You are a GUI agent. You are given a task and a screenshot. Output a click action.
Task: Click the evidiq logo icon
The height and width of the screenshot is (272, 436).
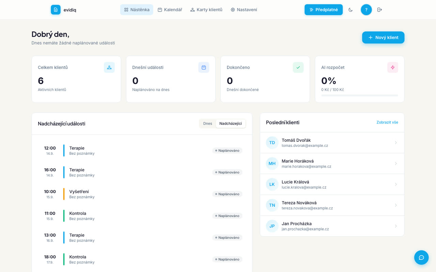56,10
